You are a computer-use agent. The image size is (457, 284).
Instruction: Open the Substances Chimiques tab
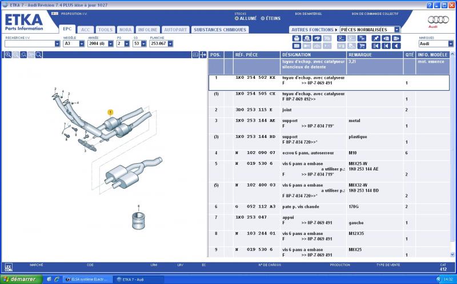220,30
